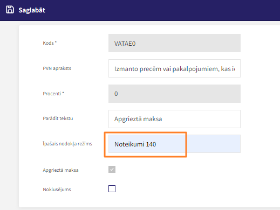
Task: Click the Kods field showing VATAE0
Action: (174, 43)
